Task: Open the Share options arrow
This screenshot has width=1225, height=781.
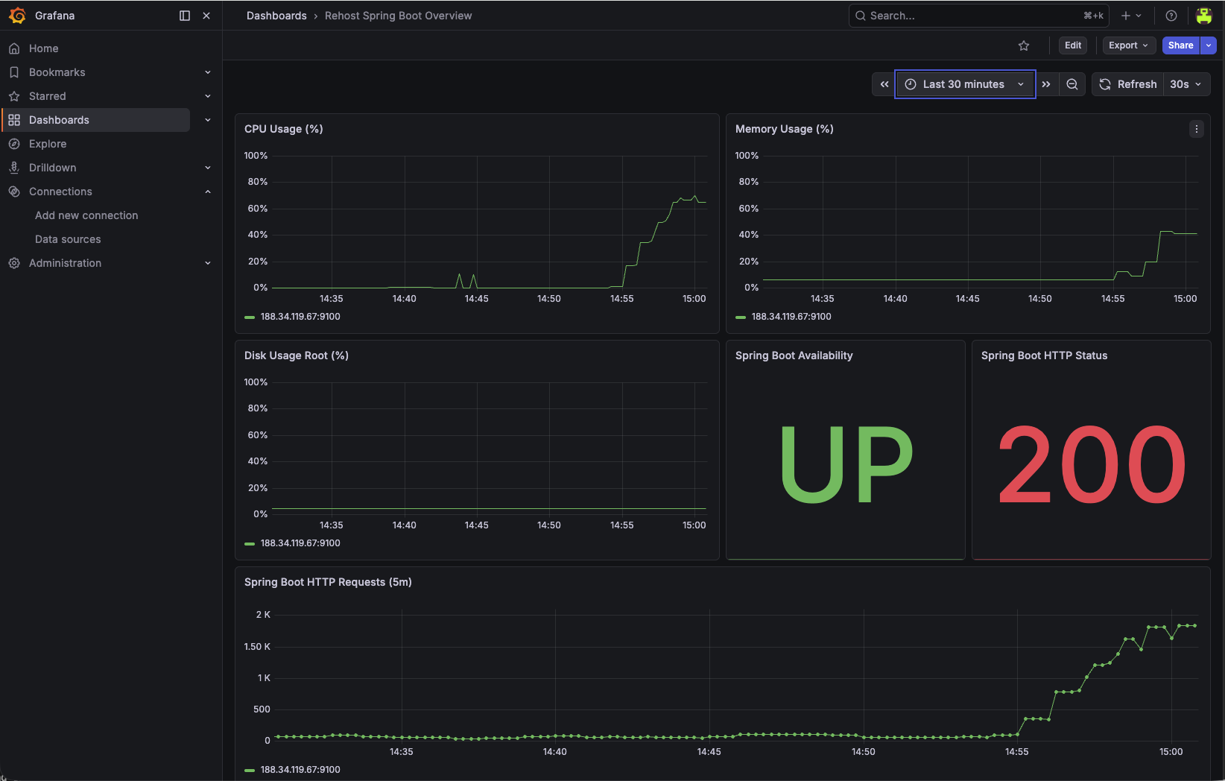Action: tap(1209, 45)
